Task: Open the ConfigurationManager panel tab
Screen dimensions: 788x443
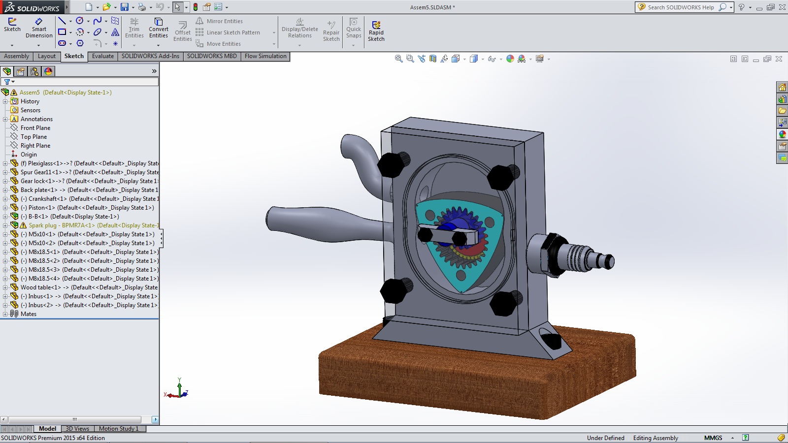Action: coord(34,71)
